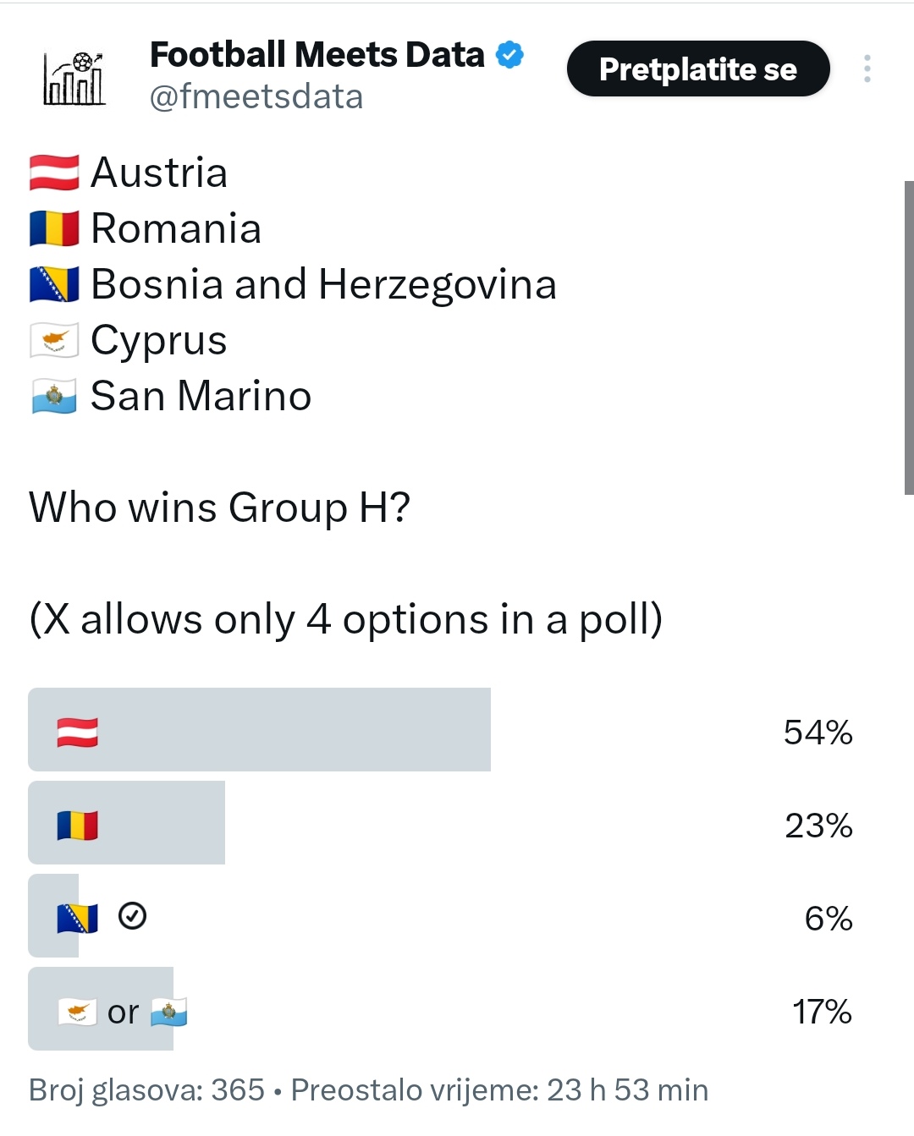
Task: Open Football Meets Data profile picture
Action: click(74, 78)
